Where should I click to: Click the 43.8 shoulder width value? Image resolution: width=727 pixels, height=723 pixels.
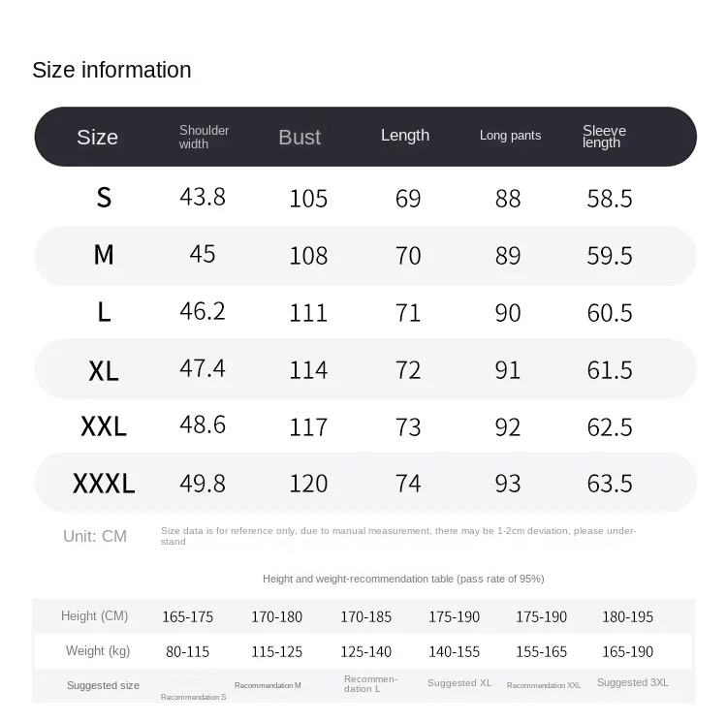203,197
